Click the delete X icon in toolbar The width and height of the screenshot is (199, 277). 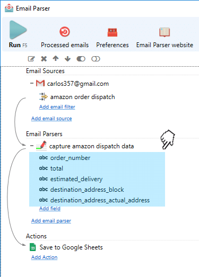pos(44,59)
